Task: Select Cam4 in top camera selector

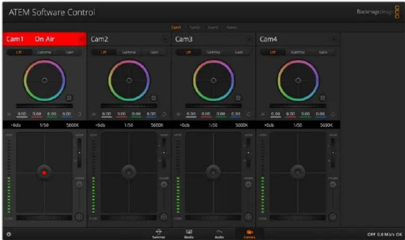Action: pyautogui.click(x=232, y=28)
